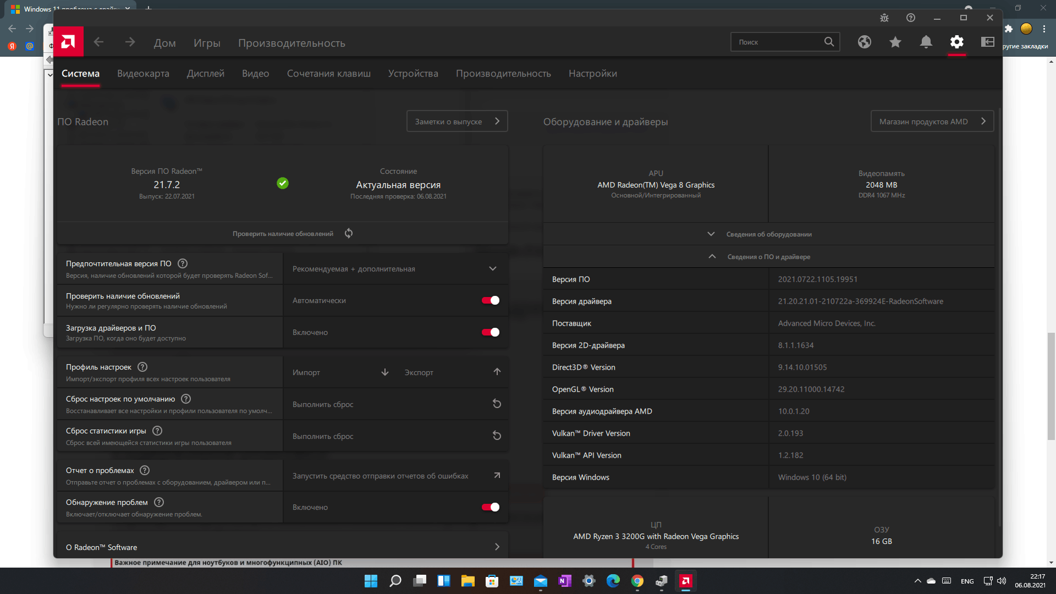Toggle issue detection switch
1056x594 pixels.
491,507
